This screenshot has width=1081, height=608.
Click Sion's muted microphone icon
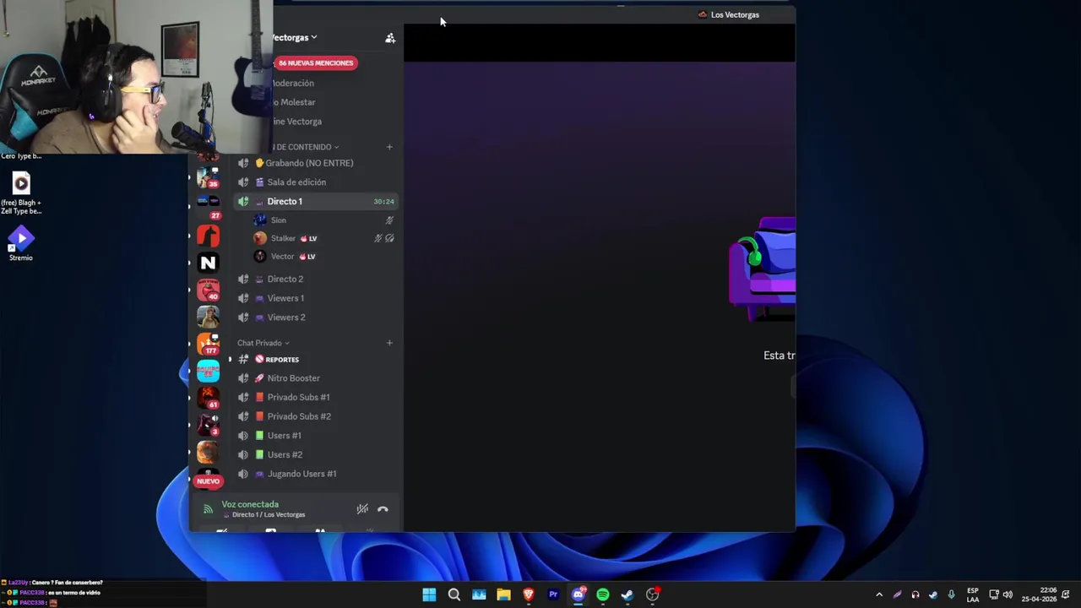[x=389, y=220]
